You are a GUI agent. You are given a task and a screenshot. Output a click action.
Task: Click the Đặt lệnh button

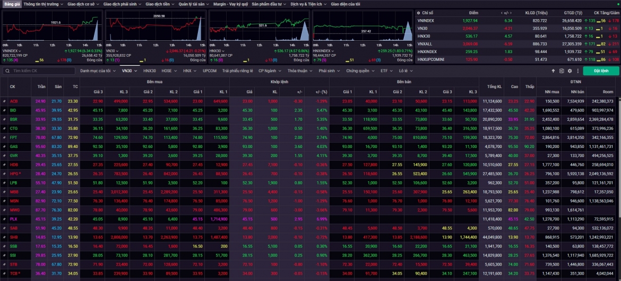point(601,71)
